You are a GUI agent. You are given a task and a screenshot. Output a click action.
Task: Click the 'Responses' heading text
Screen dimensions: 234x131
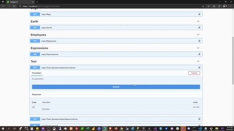tap(37, 95)
